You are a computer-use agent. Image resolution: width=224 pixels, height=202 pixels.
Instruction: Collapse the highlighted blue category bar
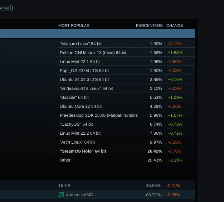97,34
